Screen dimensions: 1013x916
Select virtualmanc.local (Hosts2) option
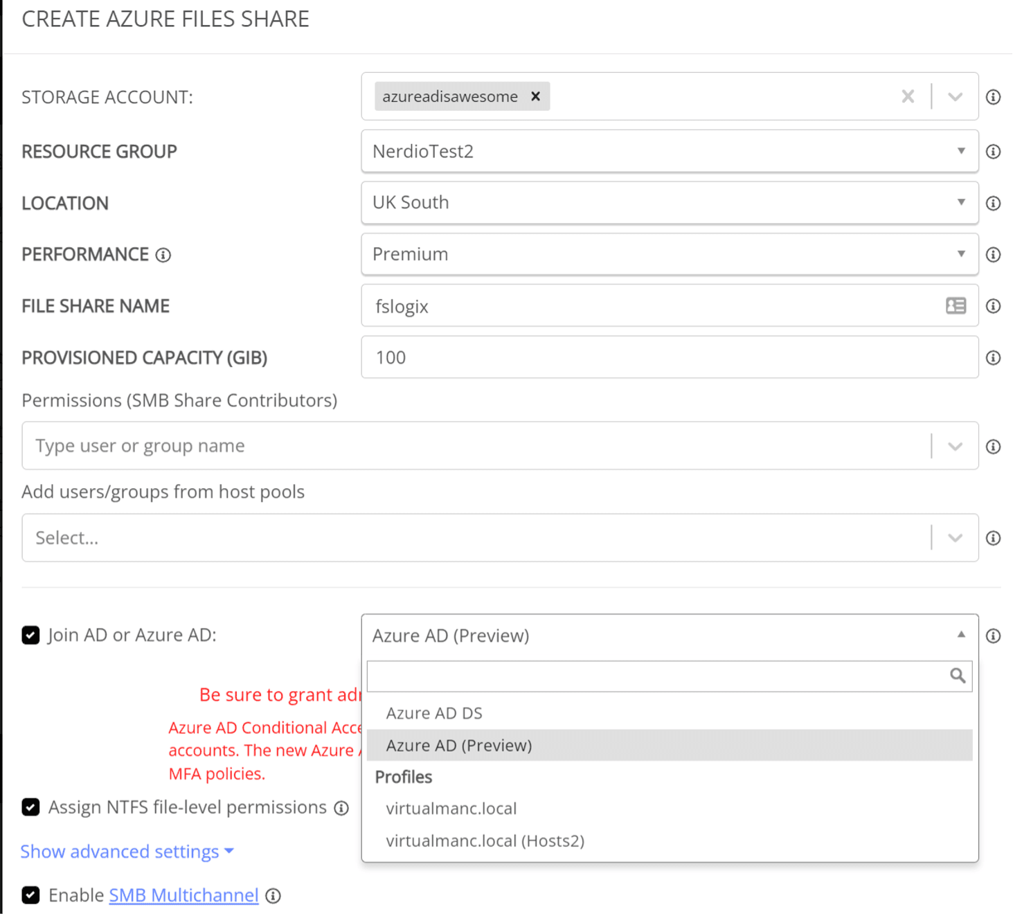[670, 841]
